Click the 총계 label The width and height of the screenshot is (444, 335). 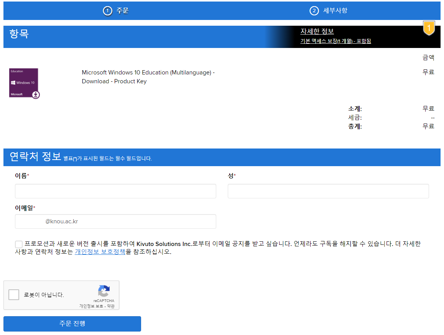(355, 126)
